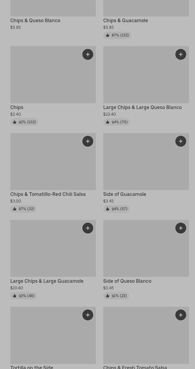
Task: Add Chips & Fresh Tomato Salsa
Action: 181,315
